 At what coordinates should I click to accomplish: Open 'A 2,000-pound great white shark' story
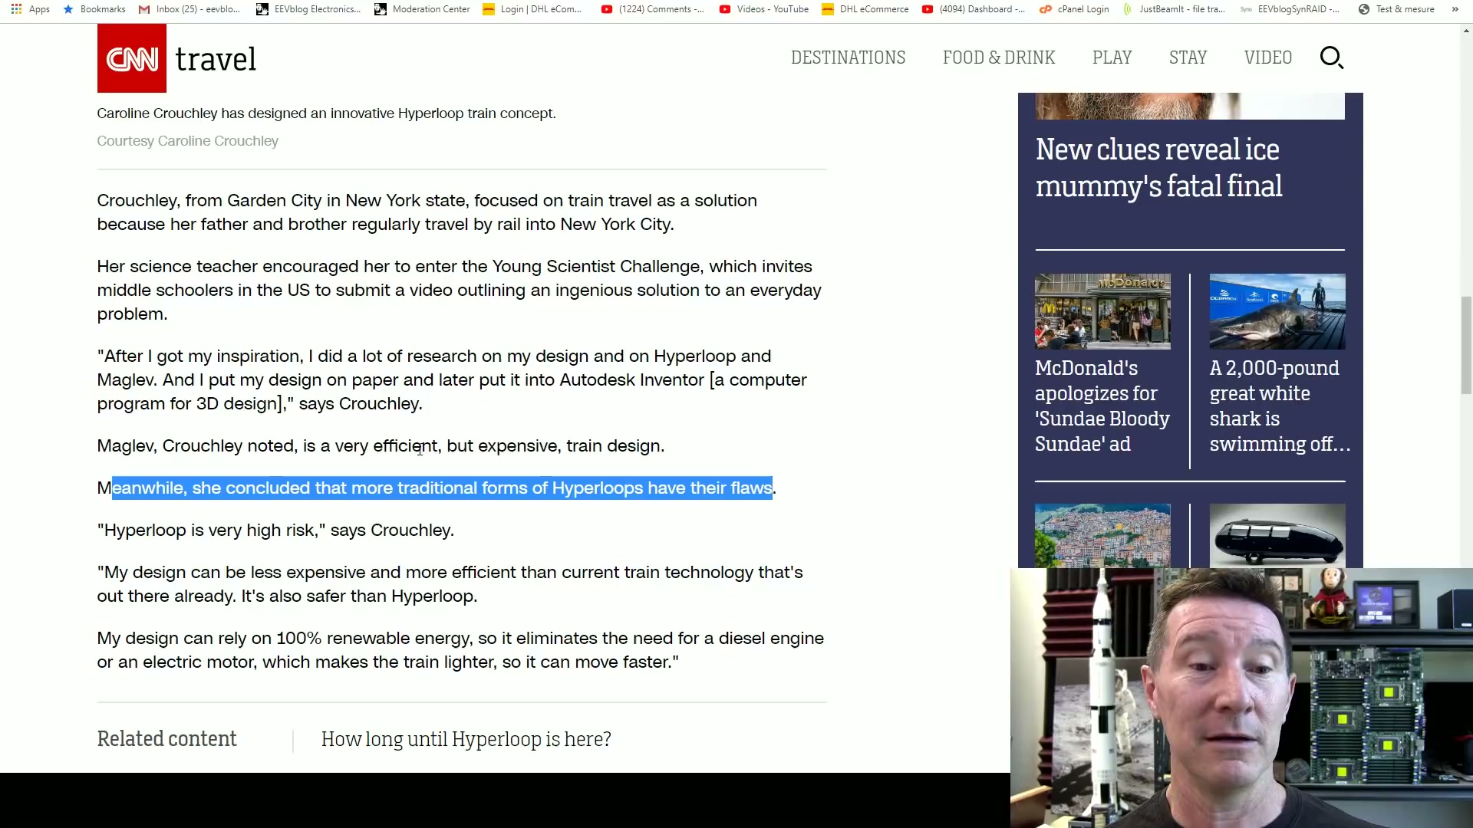tap(1280, 406)
